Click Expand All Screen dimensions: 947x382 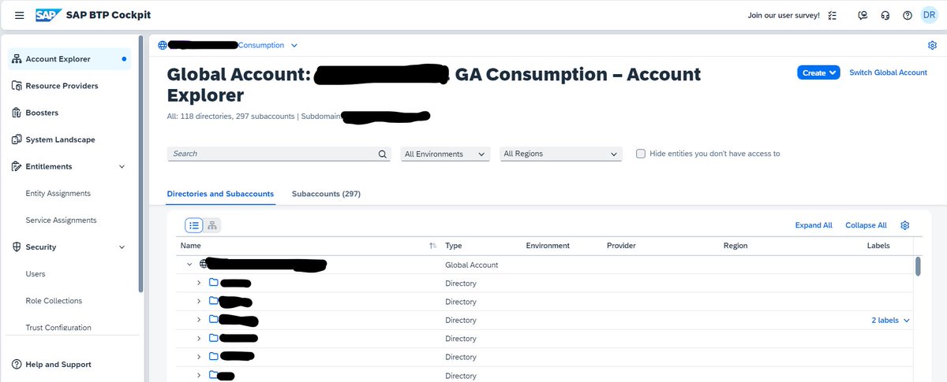tap(814, 225)
